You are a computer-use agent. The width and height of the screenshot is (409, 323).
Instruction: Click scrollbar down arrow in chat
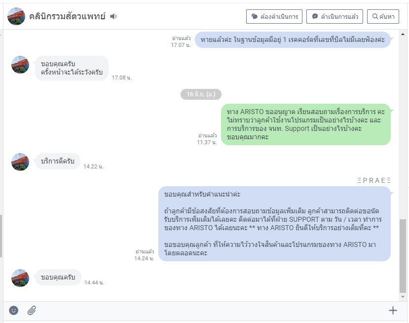point(403,297)
